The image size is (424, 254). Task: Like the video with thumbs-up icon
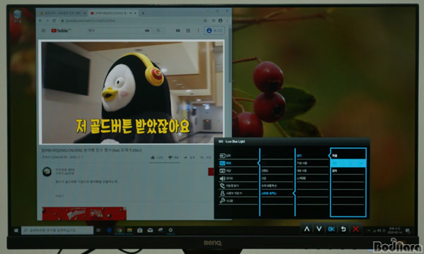153,157
